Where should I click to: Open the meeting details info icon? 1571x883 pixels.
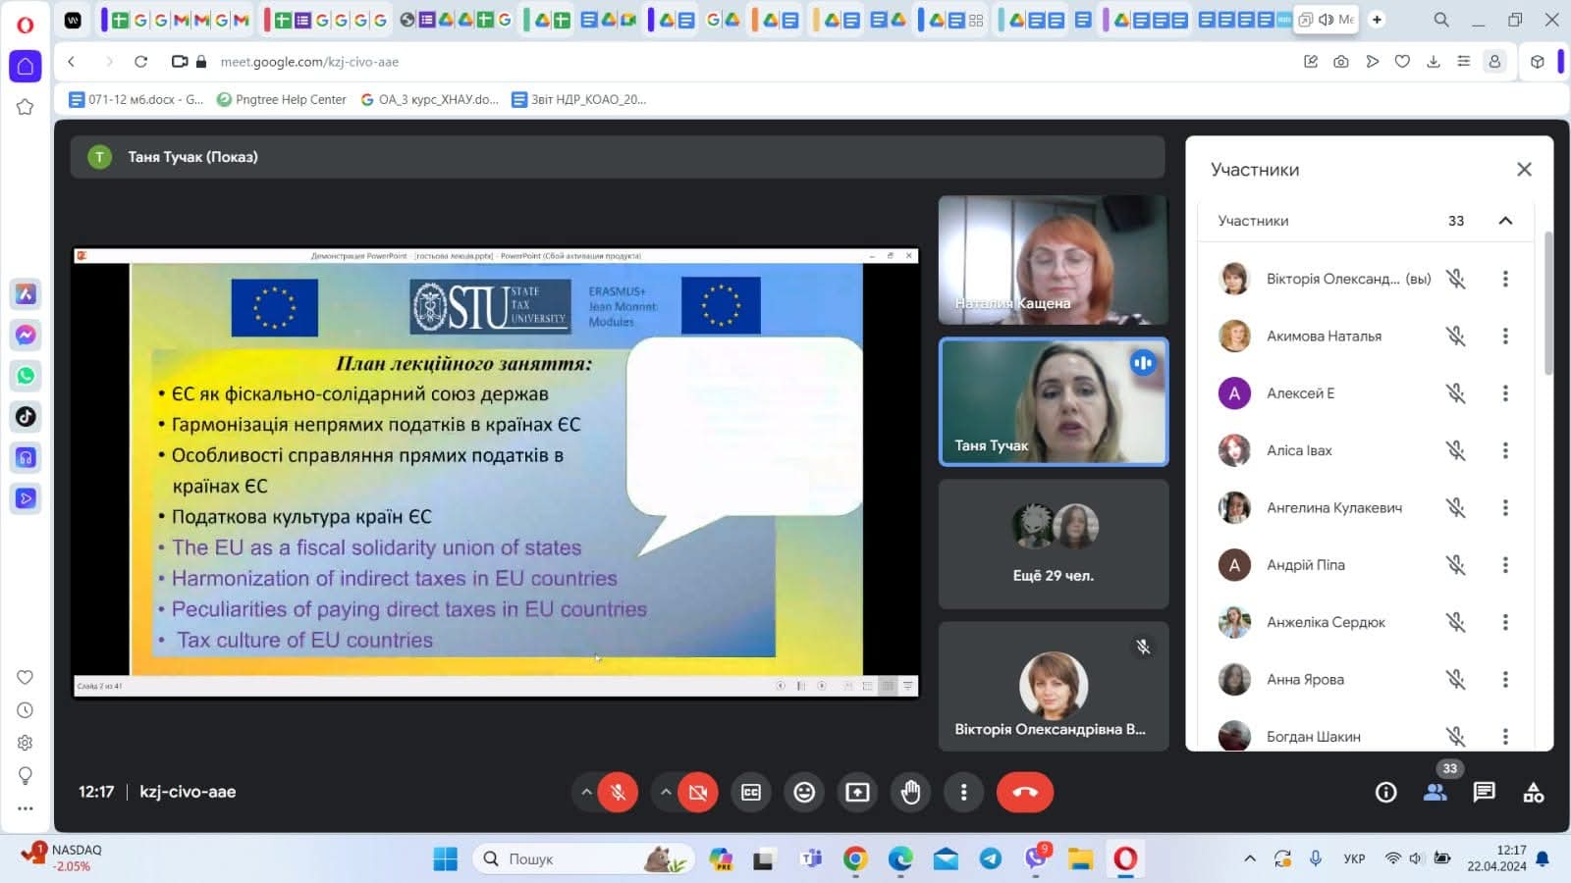point(1385,792)
